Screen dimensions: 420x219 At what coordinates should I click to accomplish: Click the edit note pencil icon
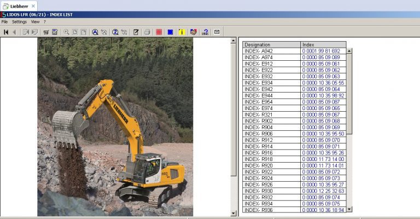click(136, 32)
